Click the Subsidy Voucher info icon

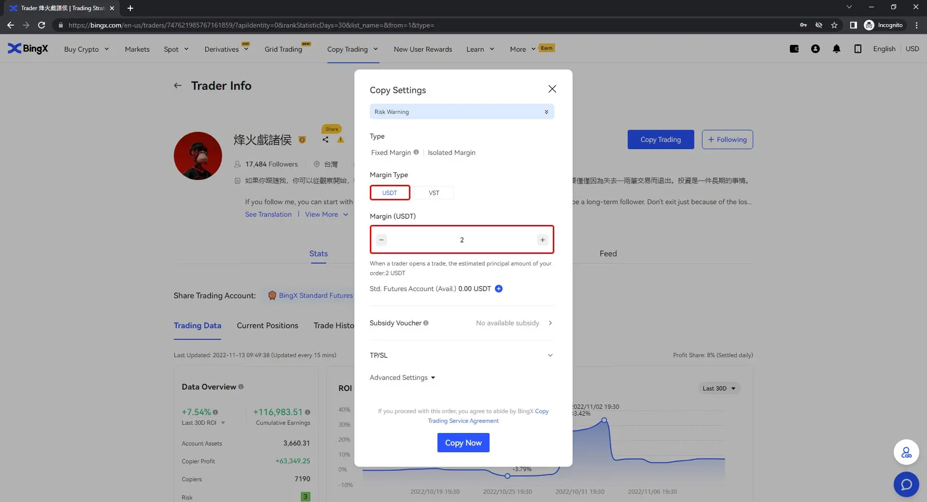point(426,323)
